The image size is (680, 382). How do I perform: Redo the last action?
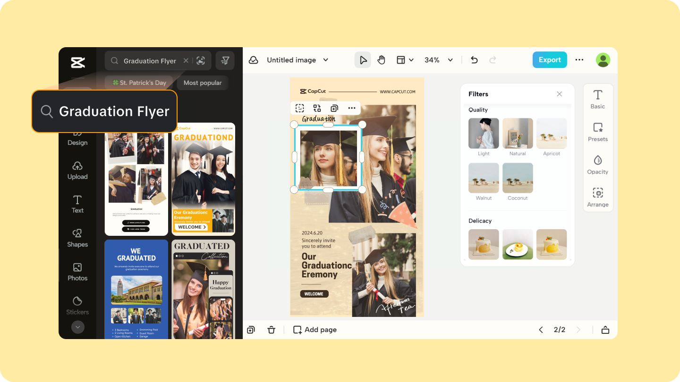click(x=493, y=60)
